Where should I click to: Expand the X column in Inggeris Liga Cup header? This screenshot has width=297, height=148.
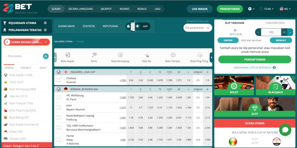141,74
